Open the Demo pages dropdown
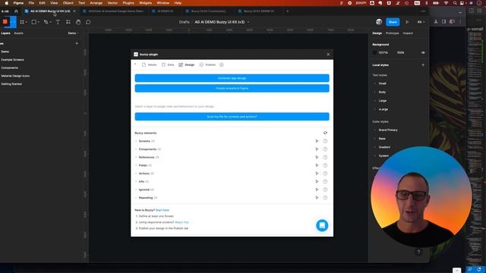Viewport: 486px width, 273px height. click(74, 33)
